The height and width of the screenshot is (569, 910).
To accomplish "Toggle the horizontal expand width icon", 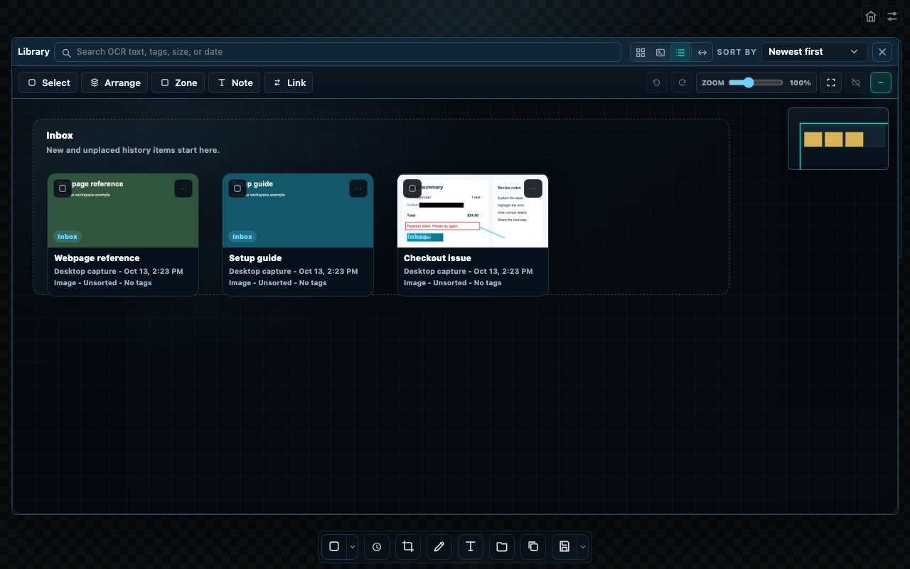I will click(x=702, y=52).
